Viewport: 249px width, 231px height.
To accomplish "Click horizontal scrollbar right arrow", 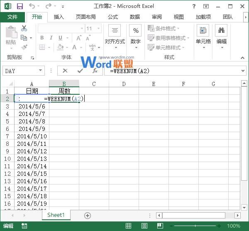I will [x=237, y=216].
